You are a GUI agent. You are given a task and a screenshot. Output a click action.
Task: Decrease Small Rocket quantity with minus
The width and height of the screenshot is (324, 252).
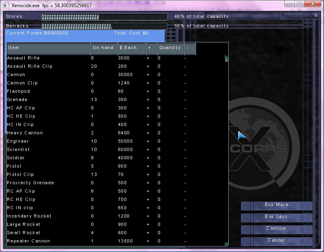tap(185, 233)
